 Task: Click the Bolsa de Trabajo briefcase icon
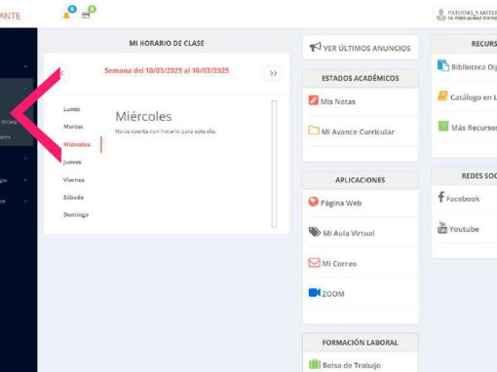tap(315, 364)
